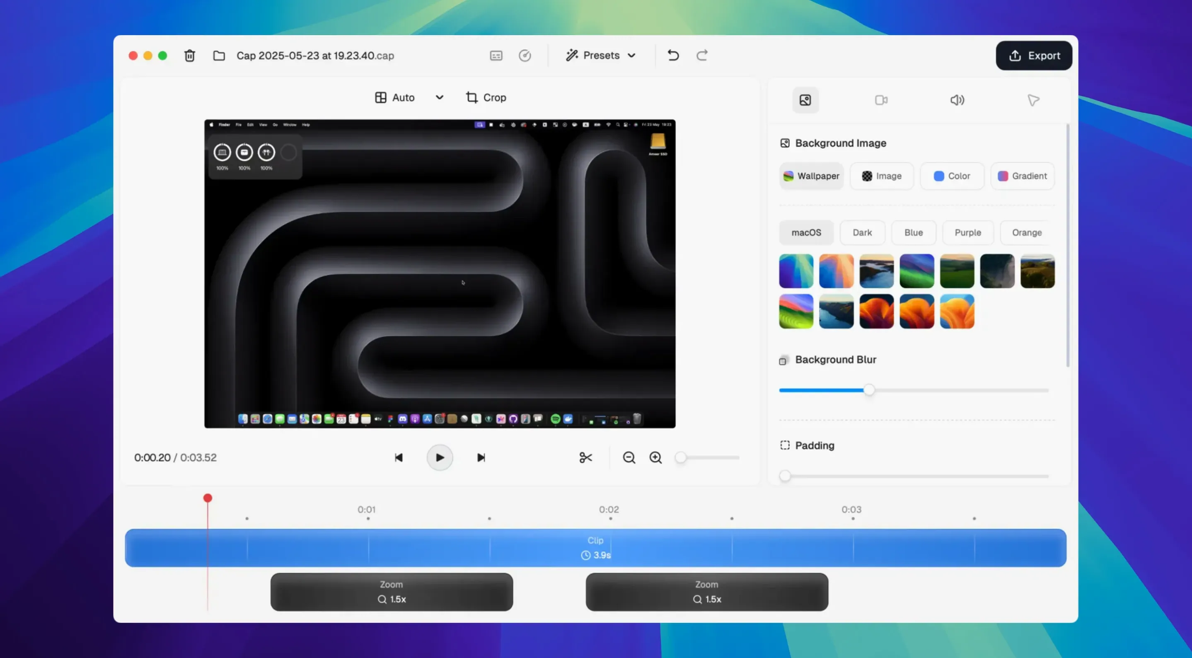Image resolution: width=1192 pixels, height=658 pixels.
Task: Open the Presets dropdown
Action: (x=601, y=56)
